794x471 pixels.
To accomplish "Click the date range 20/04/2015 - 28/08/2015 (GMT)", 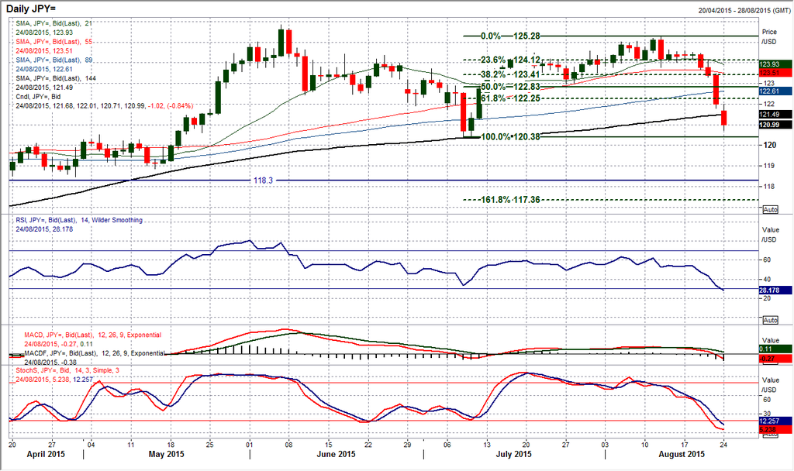I will 744,10.
